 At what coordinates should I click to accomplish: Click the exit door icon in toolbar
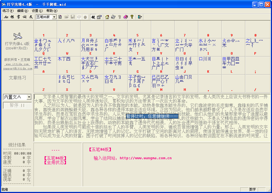(140, 17)
